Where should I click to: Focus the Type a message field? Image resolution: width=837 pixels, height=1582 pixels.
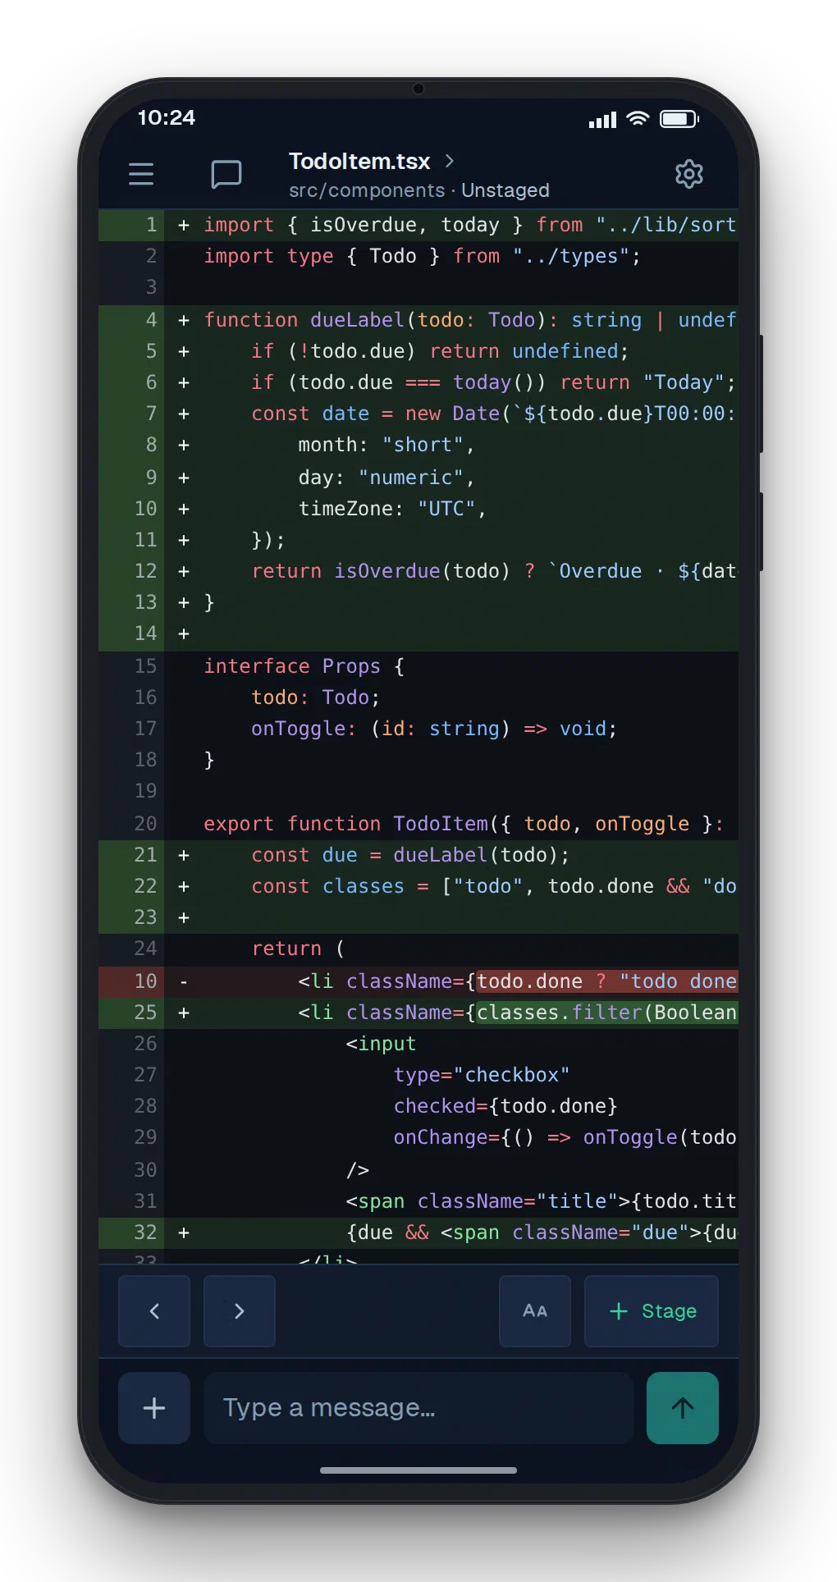coord(418,1408)
